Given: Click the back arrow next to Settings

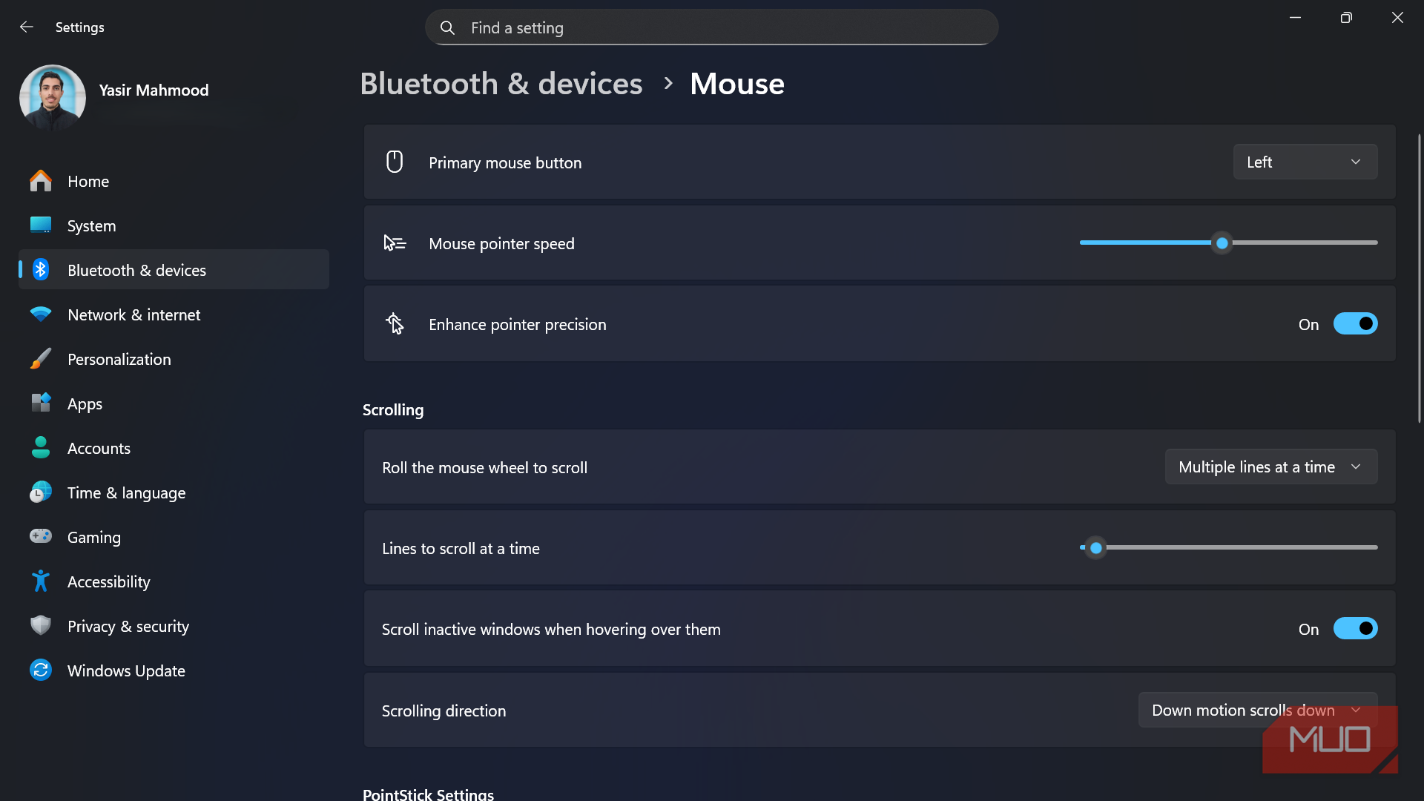Looking at the screenshot, I should pyautogui.click(x=27, y=27).
